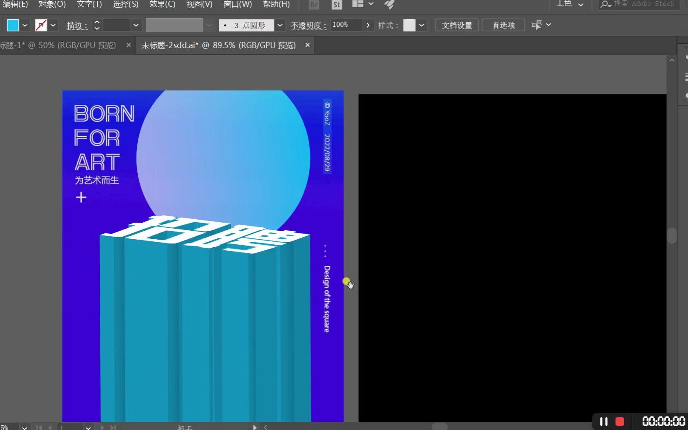The image size is (688, 430).
Task: Click the © YooZ 2022/08/29 vertical text
Action: 327,136
